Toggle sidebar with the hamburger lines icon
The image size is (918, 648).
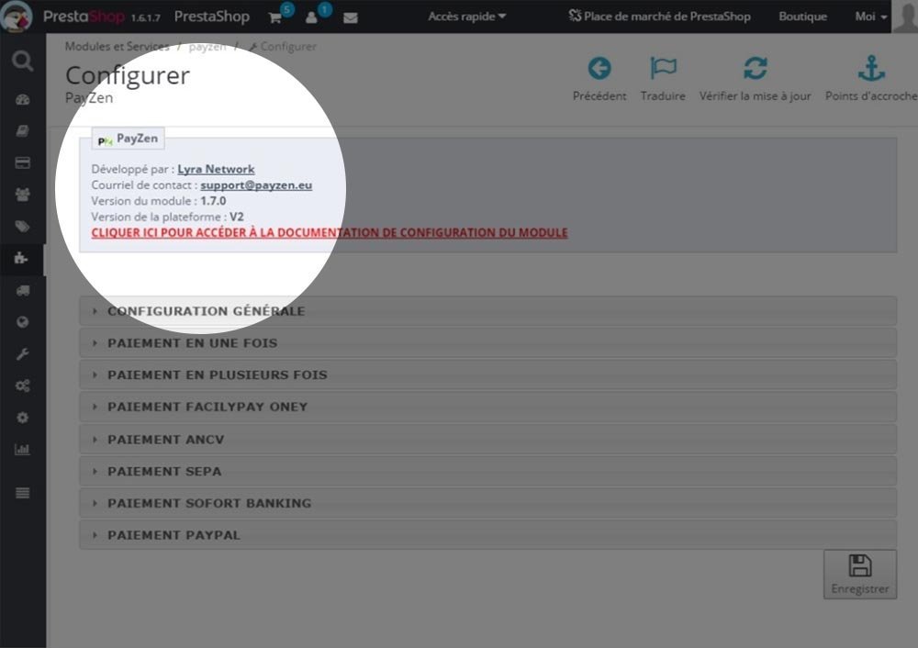pyautogui.click(x=23, y=493)
